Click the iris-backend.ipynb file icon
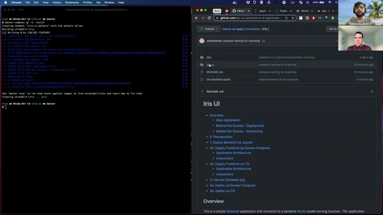This screenshot has height=215, width=383. (x=202, y=79)
